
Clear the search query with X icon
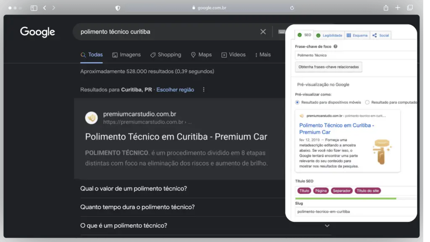click(x=263, y=32)
